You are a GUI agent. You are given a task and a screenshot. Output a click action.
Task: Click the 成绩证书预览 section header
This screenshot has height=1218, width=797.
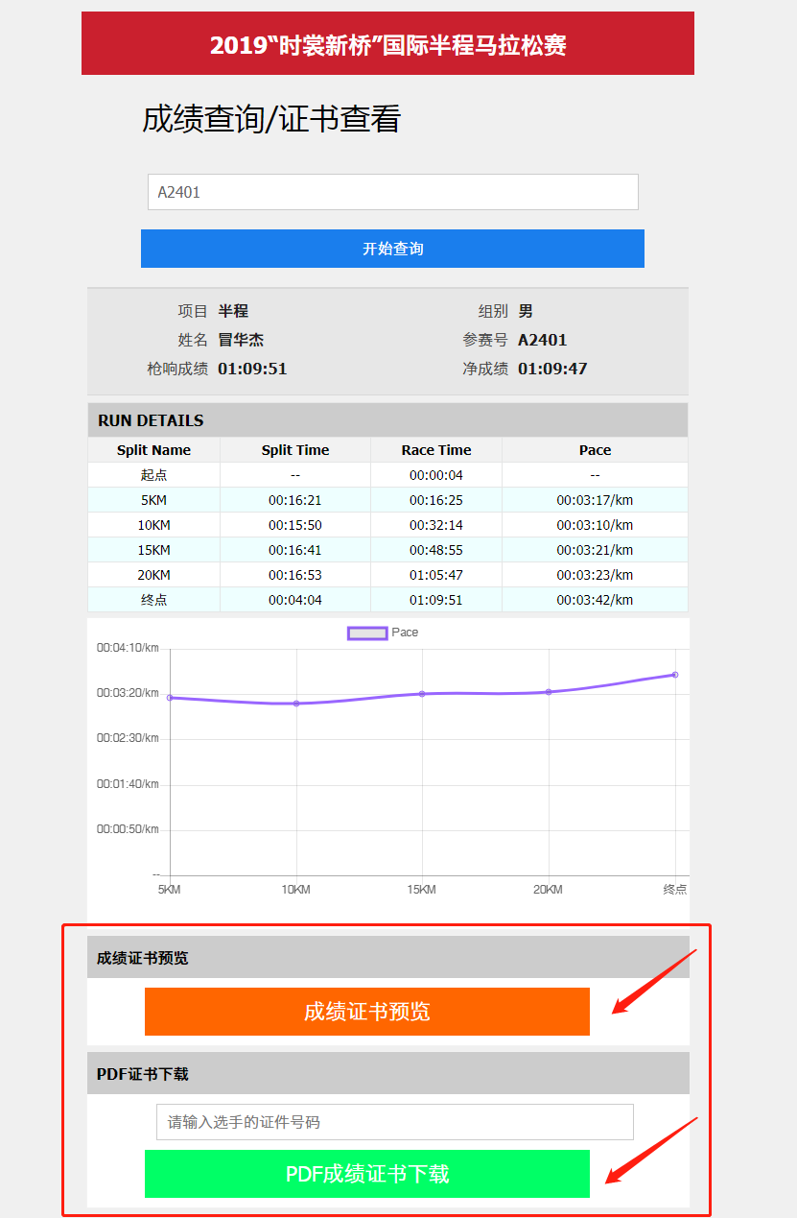(x=388, y=957)
